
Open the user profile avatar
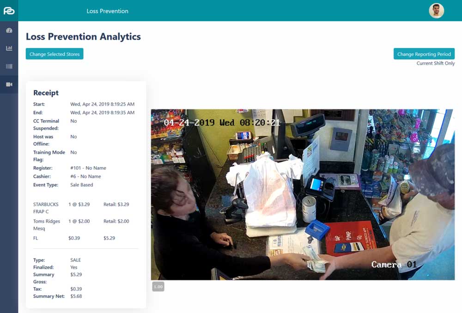pos(436,11)
